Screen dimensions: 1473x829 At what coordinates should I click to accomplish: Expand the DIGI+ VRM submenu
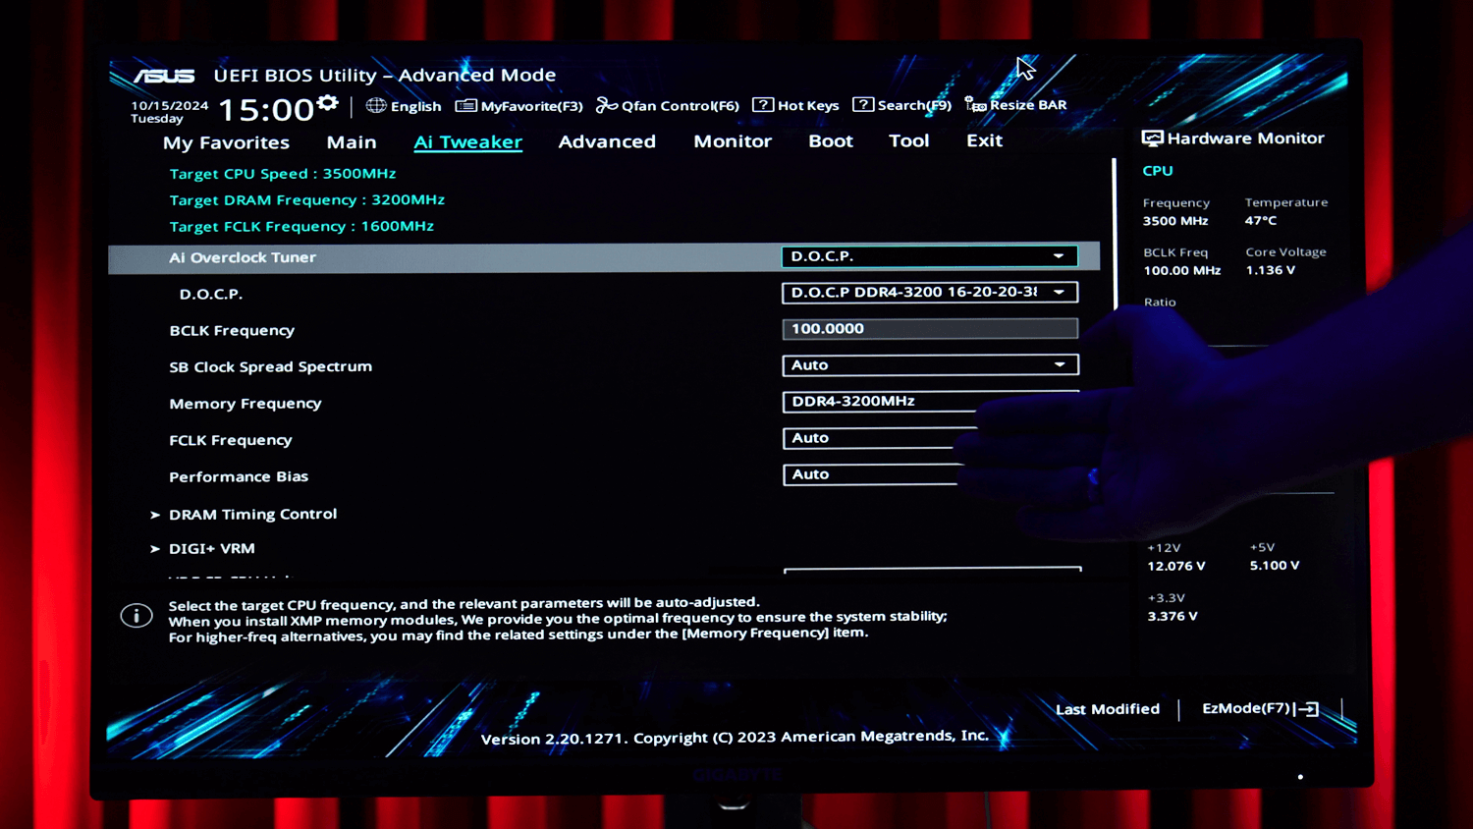(x=211, y=548)
